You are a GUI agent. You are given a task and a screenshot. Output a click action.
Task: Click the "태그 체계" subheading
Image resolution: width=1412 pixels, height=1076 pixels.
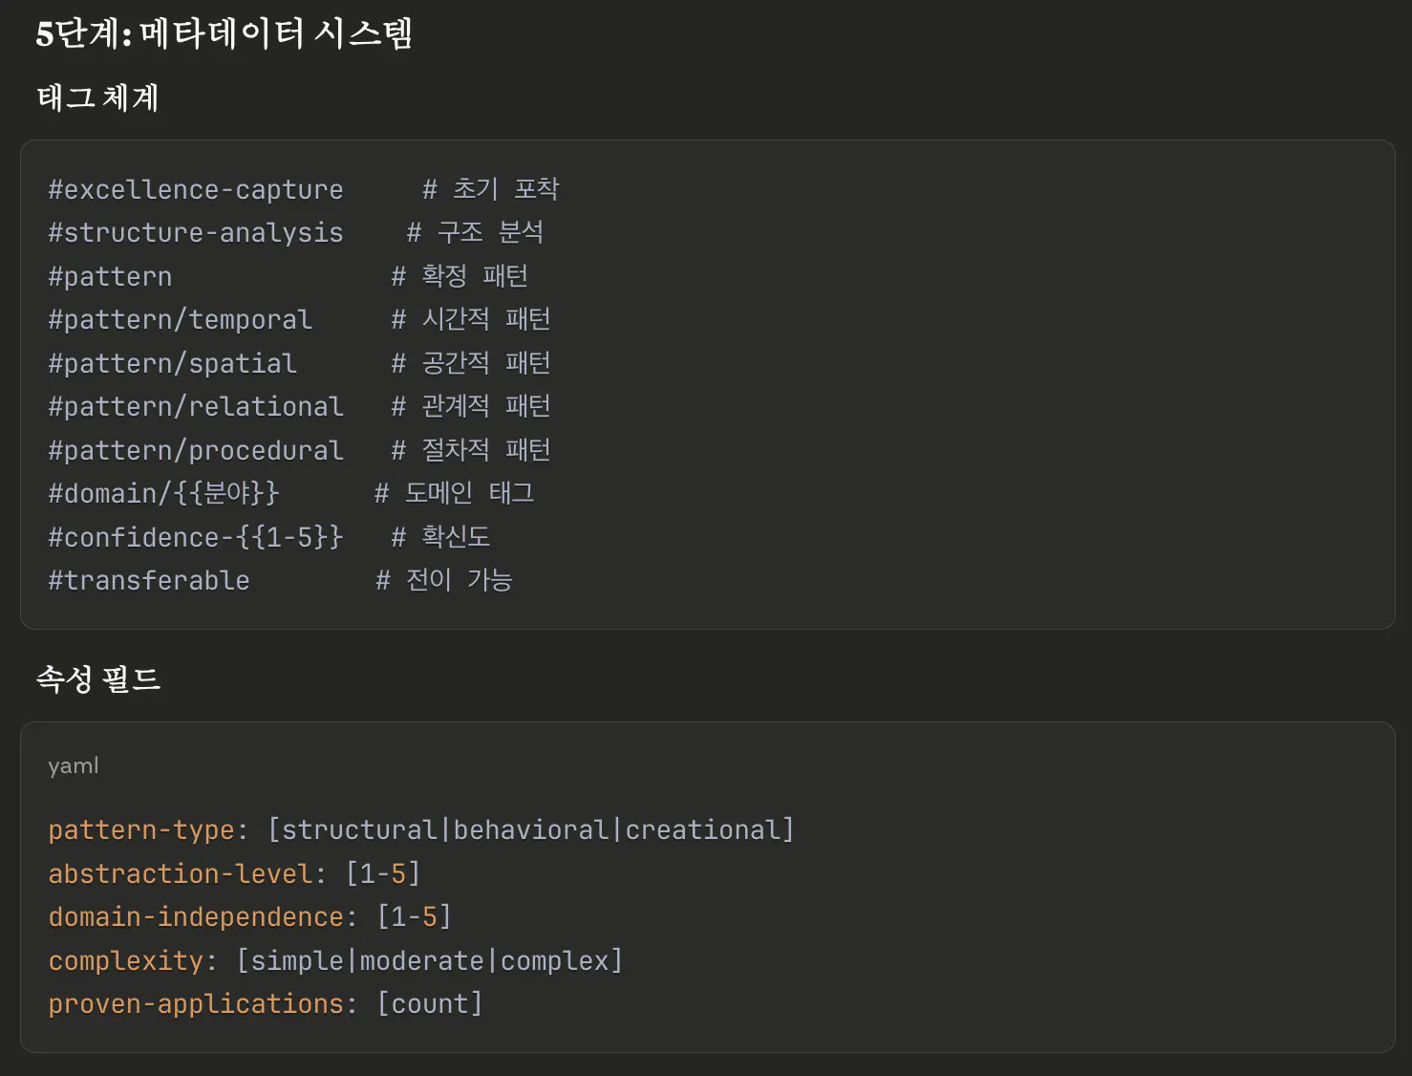[97, 97]
